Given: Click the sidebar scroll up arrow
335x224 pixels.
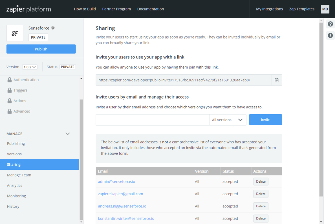Looking at the screenshot, I should click(81, 79).
